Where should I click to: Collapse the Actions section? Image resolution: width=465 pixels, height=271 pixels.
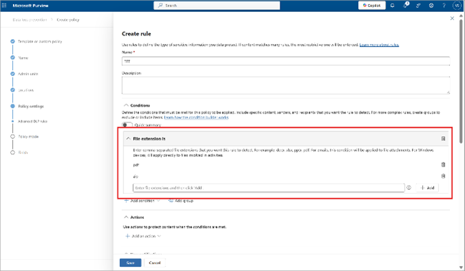(x=126, y=217)
